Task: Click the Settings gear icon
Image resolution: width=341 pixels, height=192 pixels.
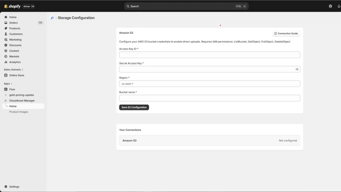Action: tap(6, 186)
